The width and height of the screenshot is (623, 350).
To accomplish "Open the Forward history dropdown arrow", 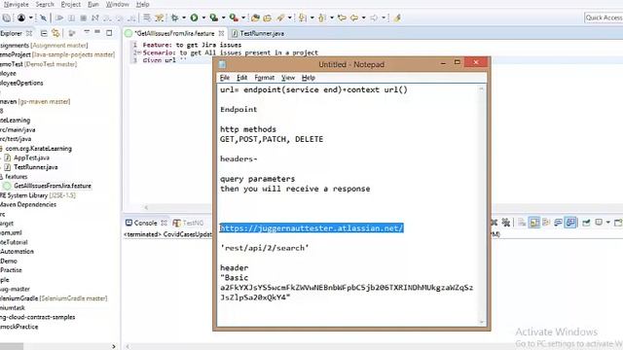I will tap(383, 17).
